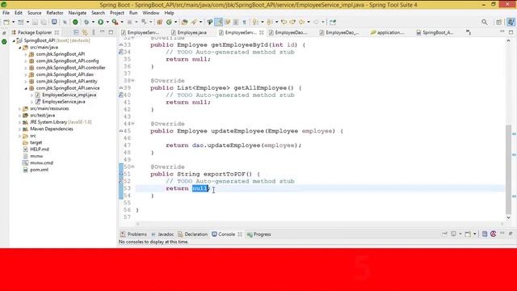Open the New Java Class dropdown arrow
The width and height of the screenshot is (517, 291).
176,22
